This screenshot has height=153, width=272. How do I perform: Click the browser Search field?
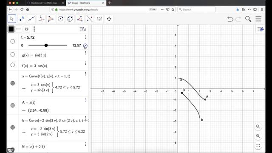[196, 9]
